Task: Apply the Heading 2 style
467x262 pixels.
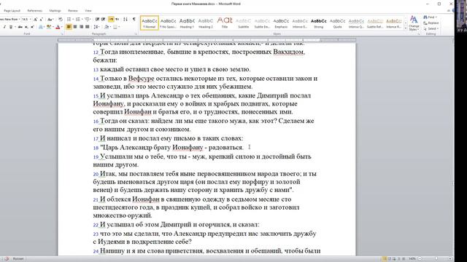Action: point(206,23)
